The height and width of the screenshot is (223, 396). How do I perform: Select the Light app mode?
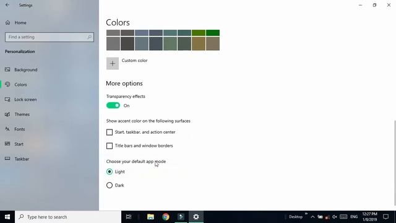click(x=110, y=172)
